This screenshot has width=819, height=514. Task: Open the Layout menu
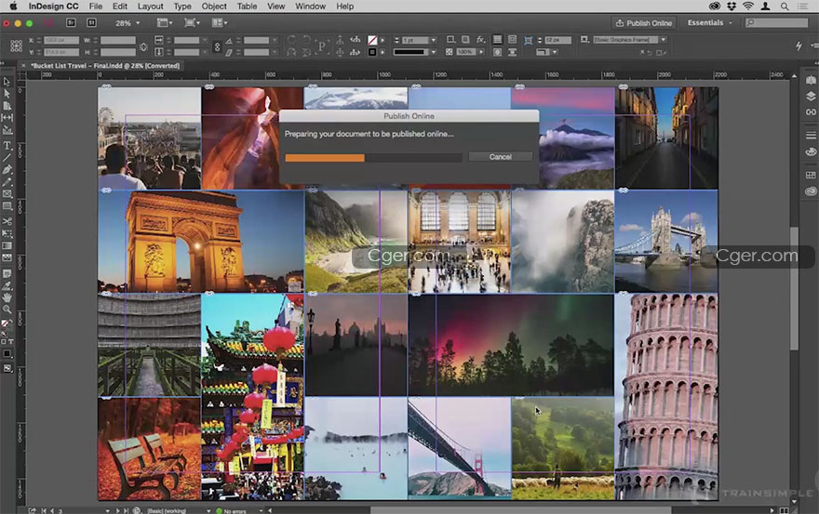tap(151, 7)
